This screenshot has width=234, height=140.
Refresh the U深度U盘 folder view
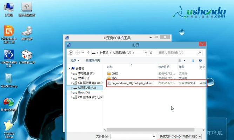[x=151, y=52]
